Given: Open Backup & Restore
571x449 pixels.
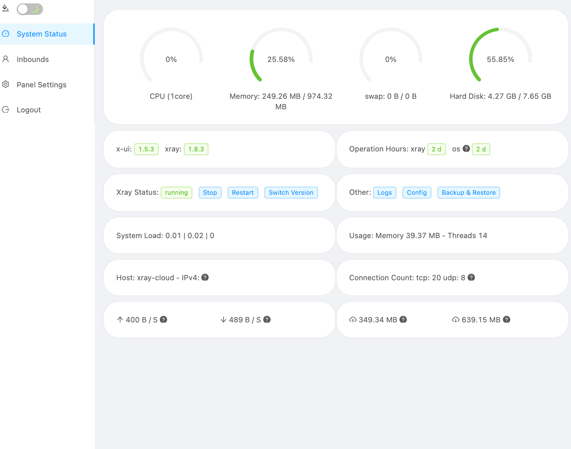Looking at the screenshot, I should point(469,193).
